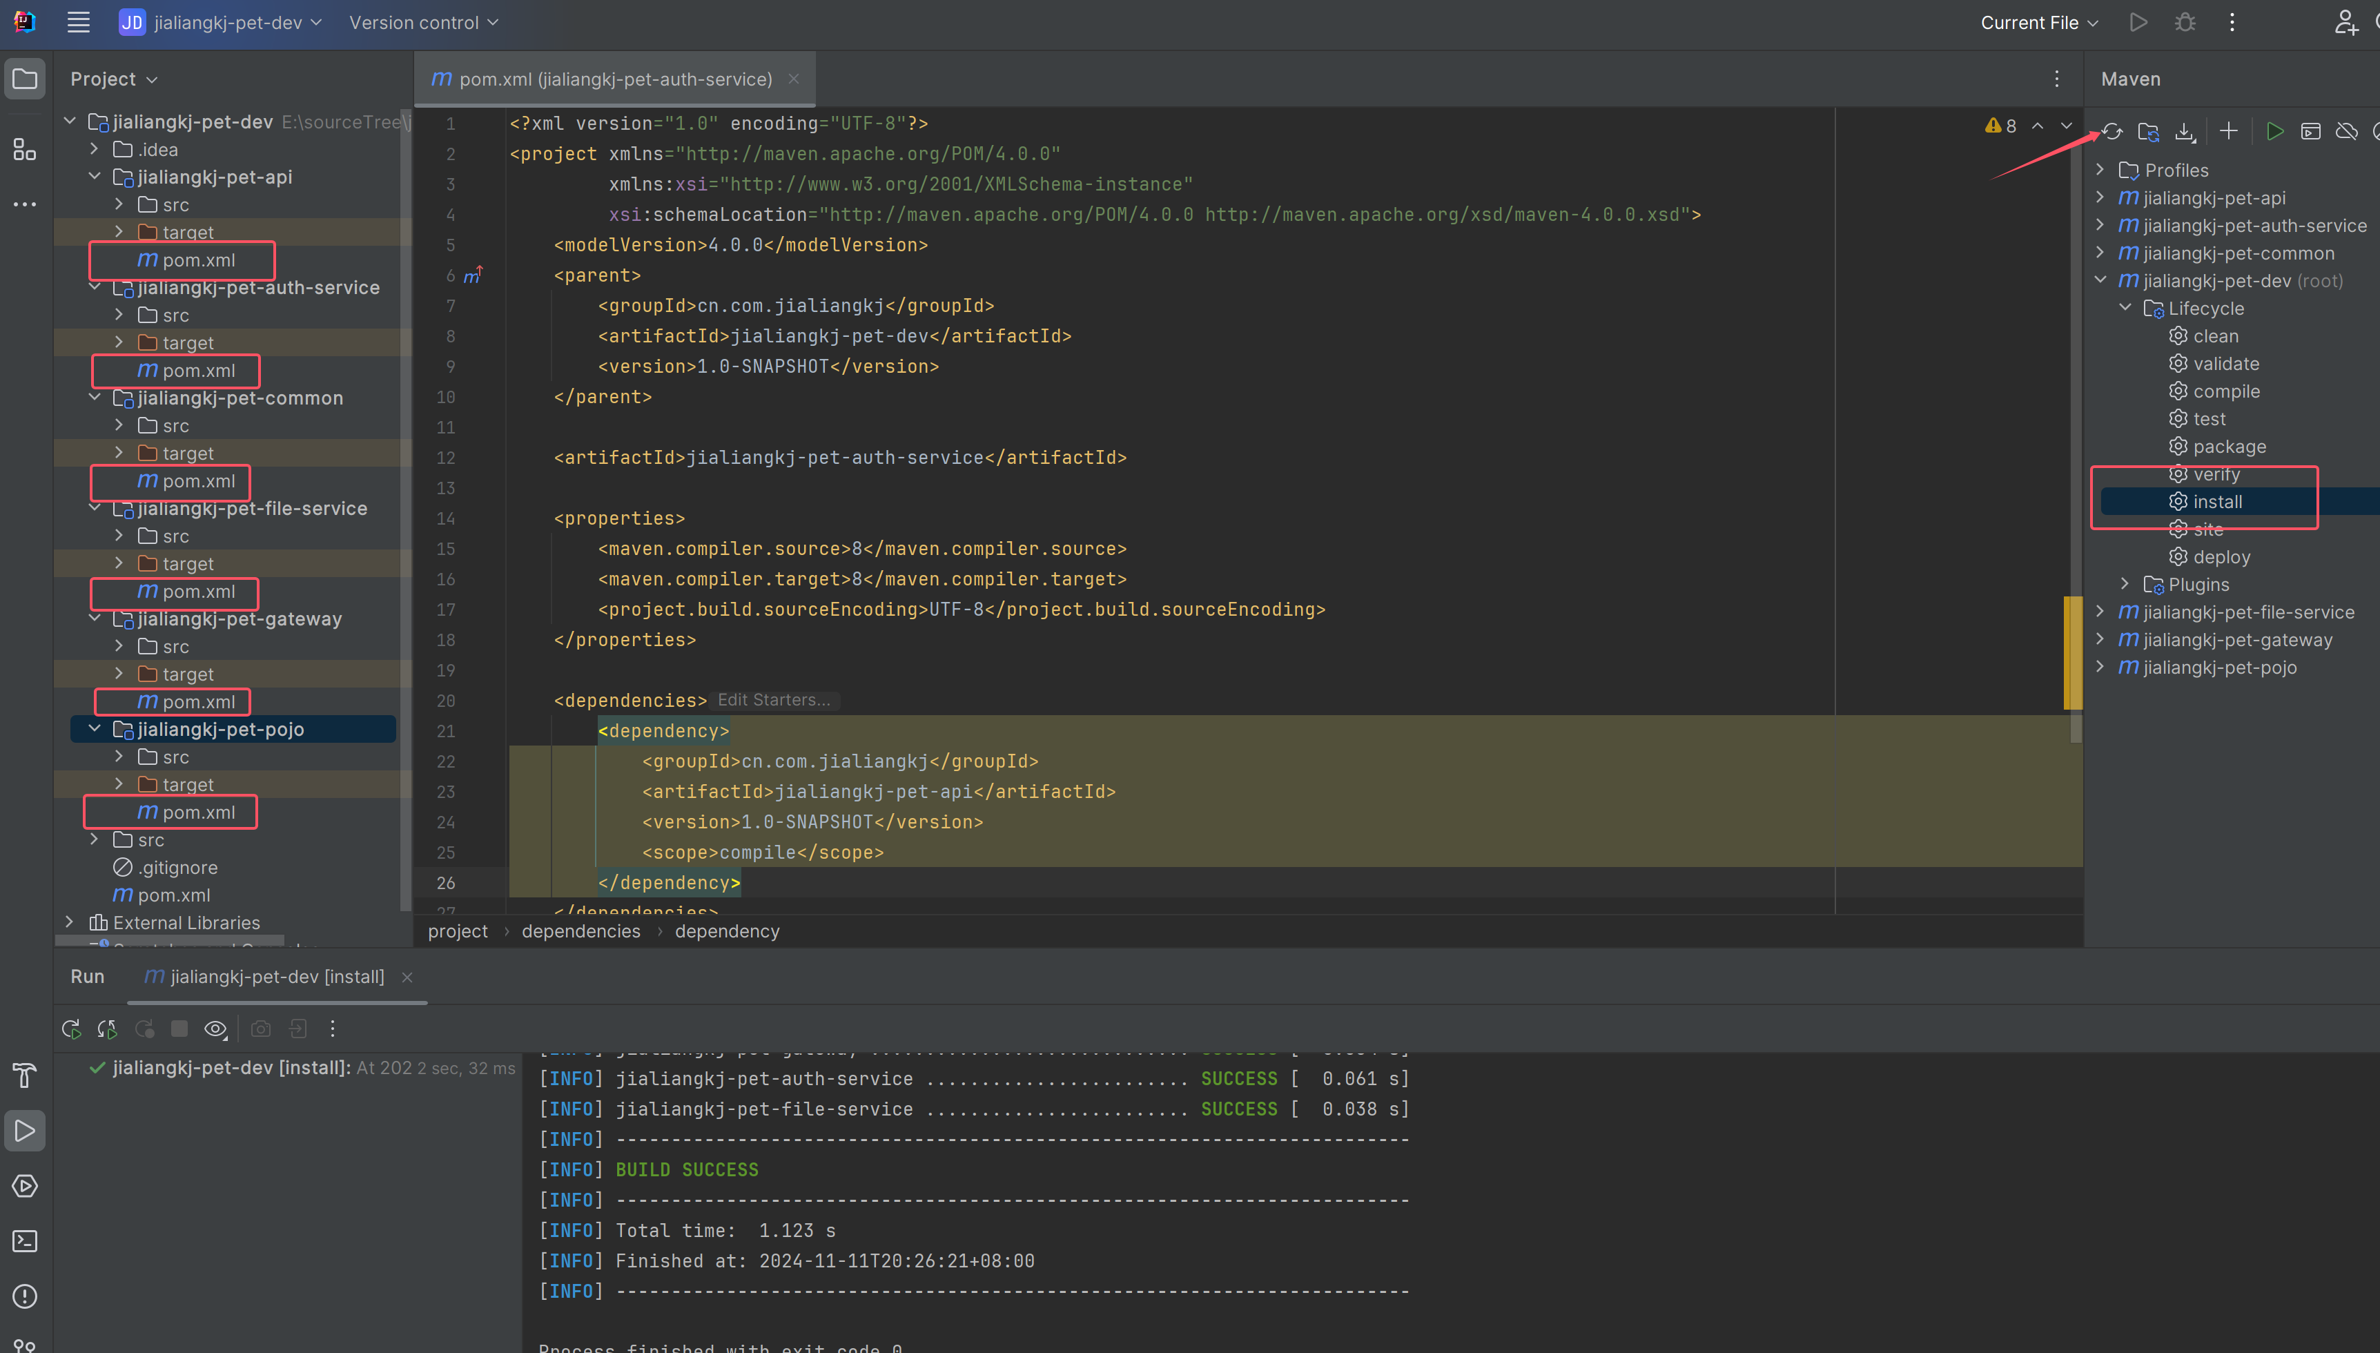Click the 8 warnings indicator in the editor
Viewport: 2380px width, 1353px height.
[x=2000, y=126]
